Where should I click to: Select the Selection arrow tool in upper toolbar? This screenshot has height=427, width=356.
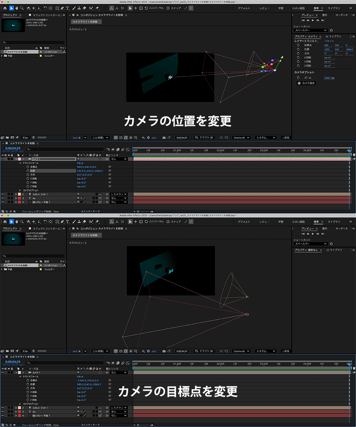(x=12, y=8)
